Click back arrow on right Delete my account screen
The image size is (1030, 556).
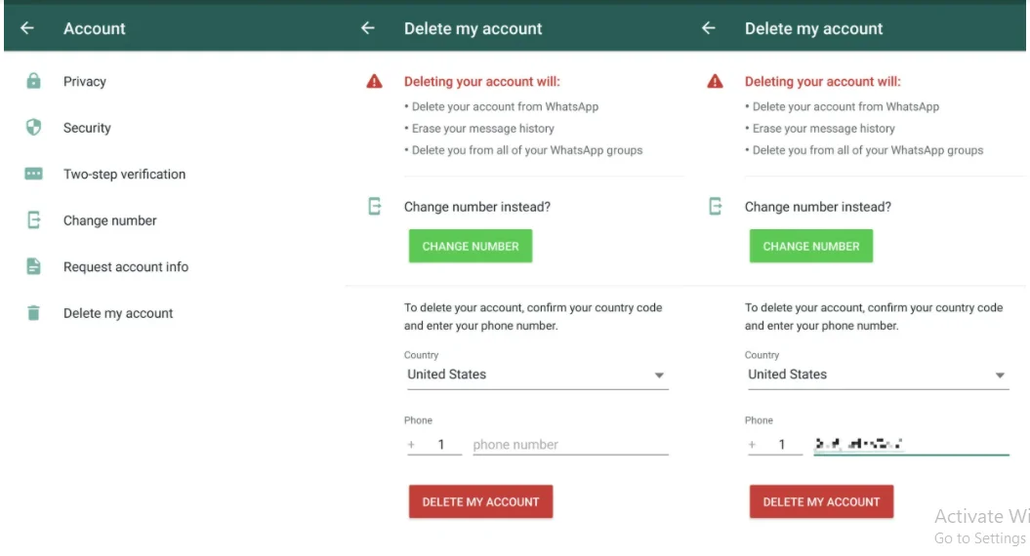coord(708,28)
